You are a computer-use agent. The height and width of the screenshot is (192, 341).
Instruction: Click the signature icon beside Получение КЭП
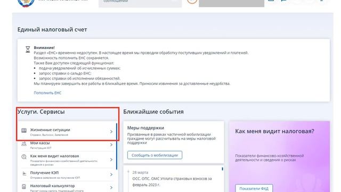click(24, 173)
